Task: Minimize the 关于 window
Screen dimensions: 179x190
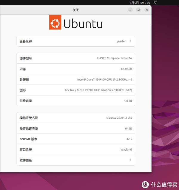Action: point(130,10)
